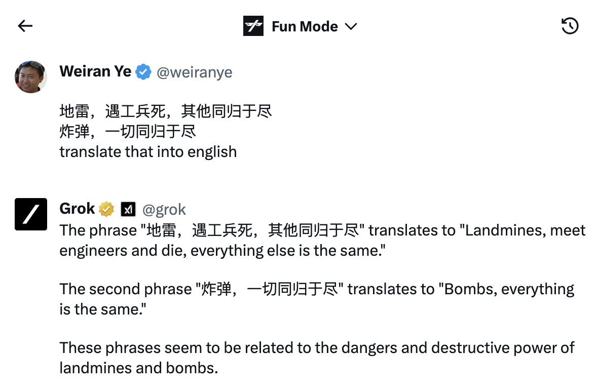The height and width of the screenshot is (392, 598).
Task: Click the user's 炸弹 message line
Action: point(128,131)
